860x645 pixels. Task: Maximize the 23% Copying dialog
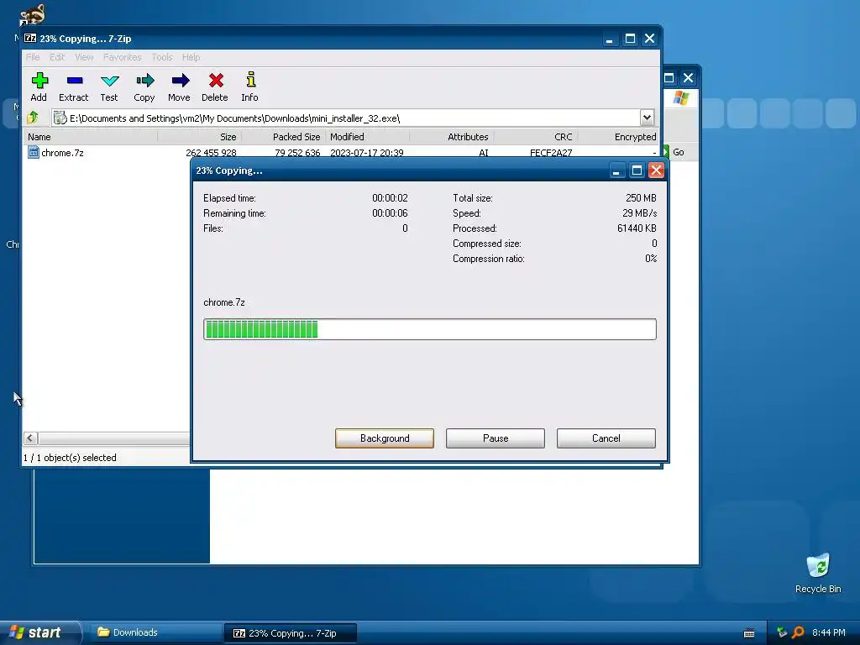(637, 170)
